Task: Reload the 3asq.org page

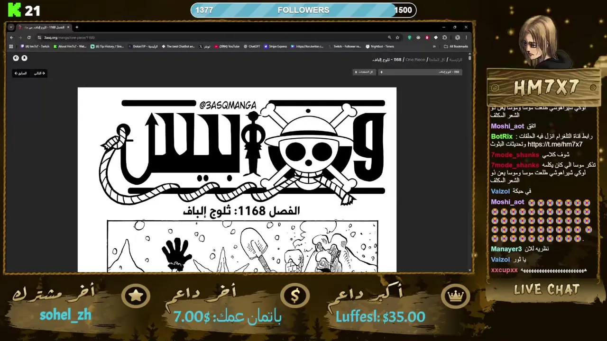Action: point(29,37)
